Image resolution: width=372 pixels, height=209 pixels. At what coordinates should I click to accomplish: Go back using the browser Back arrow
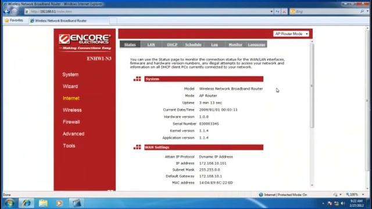6,12
